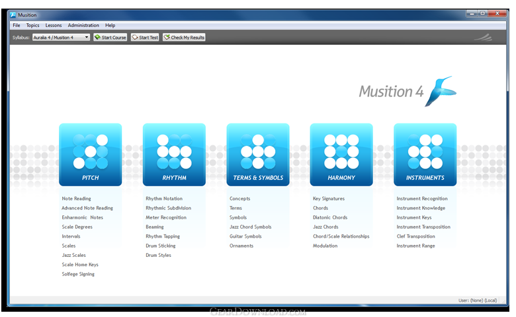This screenshot has height=317, width=516.
Task: Open the Chords topic under Harmony
Action: (x=321, y=208)
